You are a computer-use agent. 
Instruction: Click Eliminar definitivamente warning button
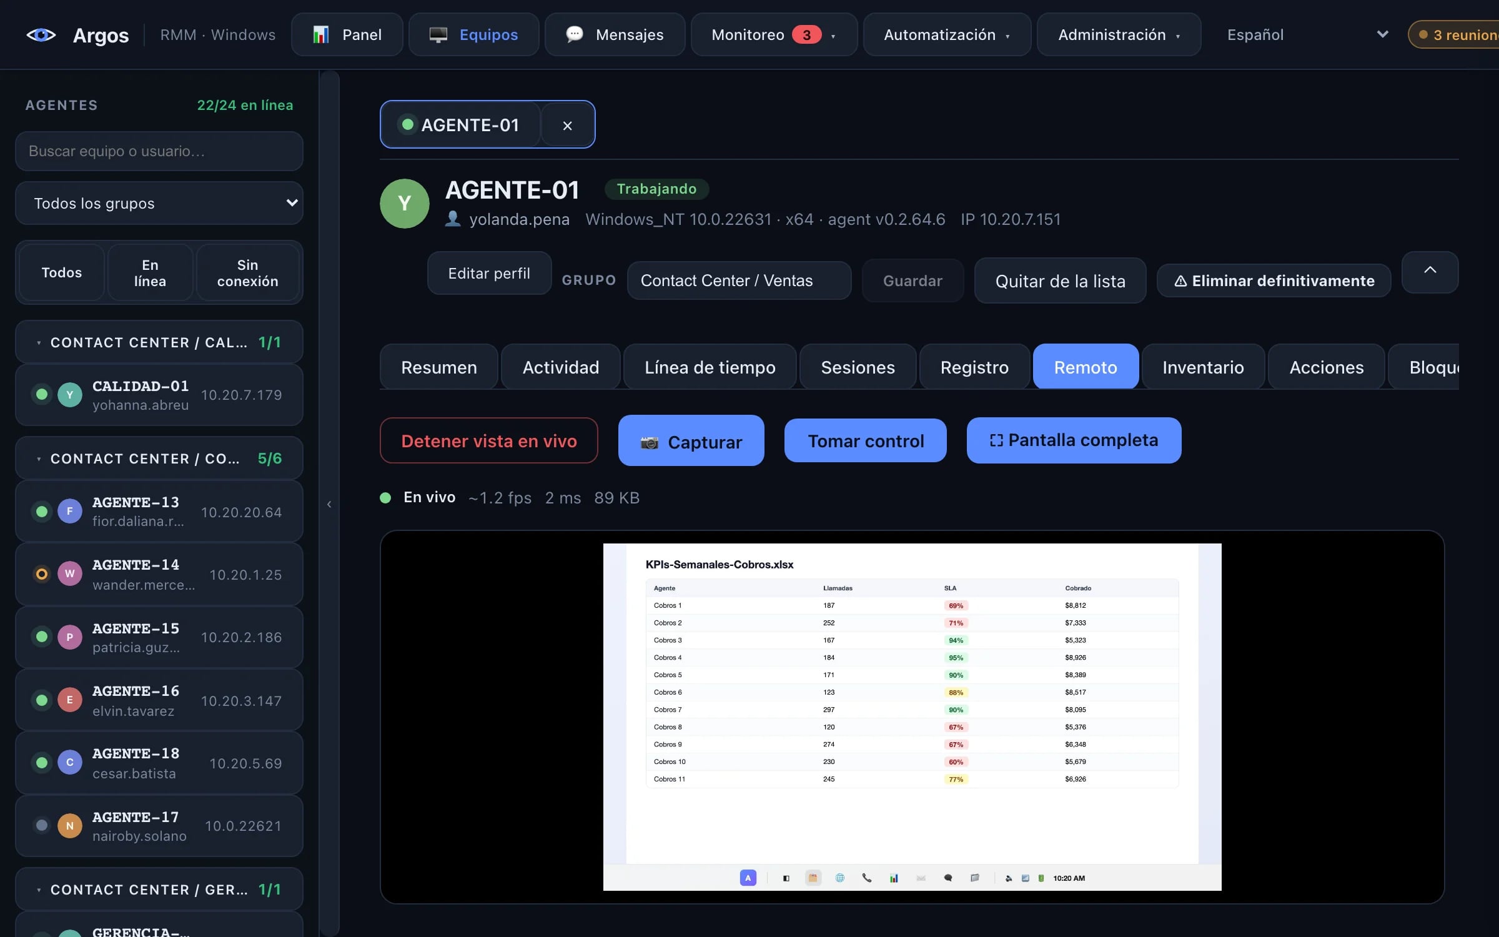coord(1274,281)
